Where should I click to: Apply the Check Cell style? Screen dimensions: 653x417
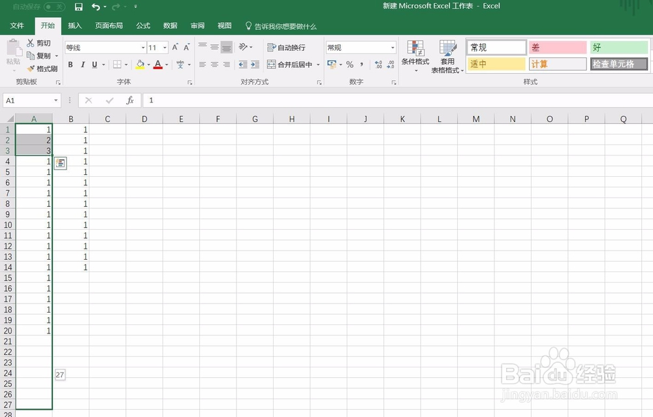(x=619, y=64)
